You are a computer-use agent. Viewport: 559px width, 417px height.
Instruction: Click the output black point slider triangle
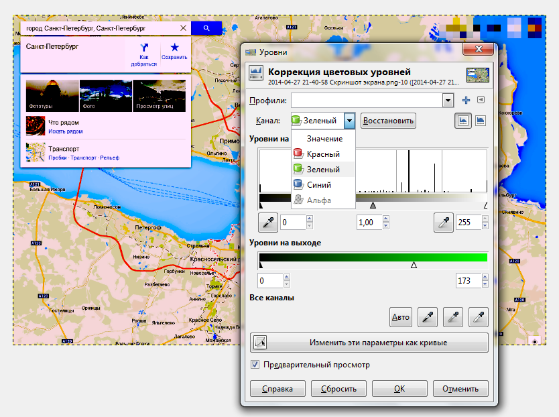click(261, 265)
